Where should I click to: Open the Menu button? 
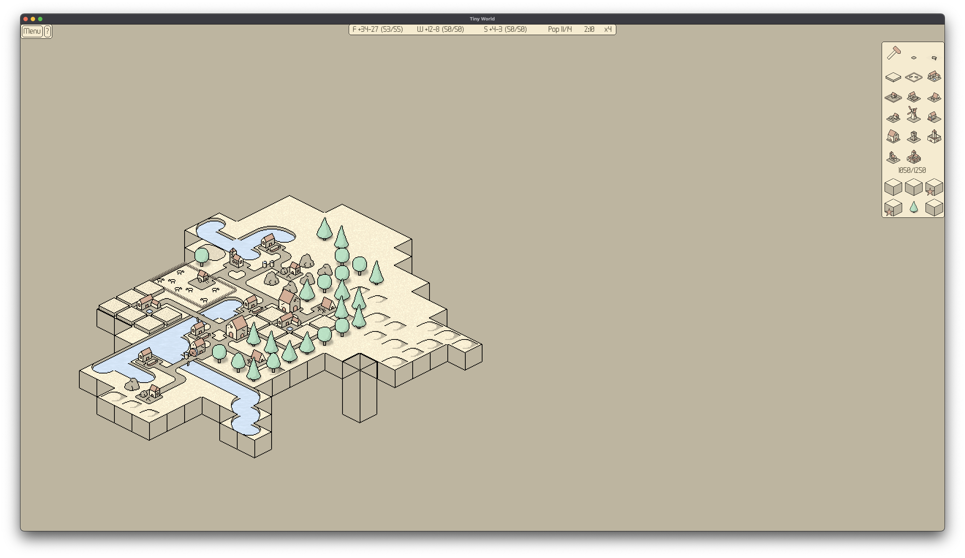pyautogui.click(x=32, y=31)
